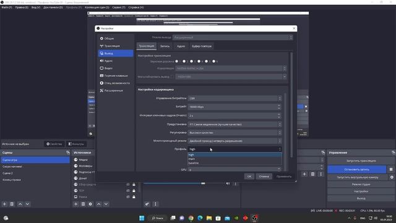
Task: Open the audio mixer three-dots menu icon
Action: point(155,204)
